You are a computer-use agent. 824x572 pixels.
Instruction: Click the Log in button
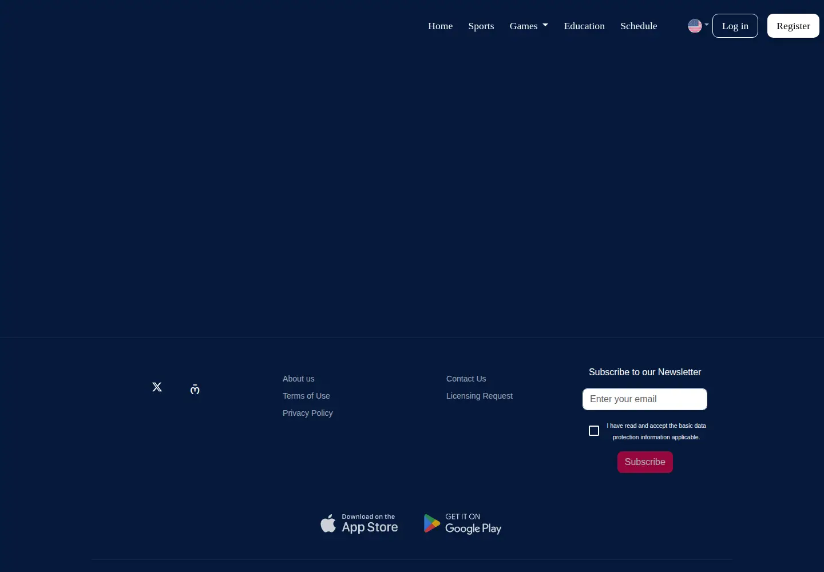(x=735, y=26)
